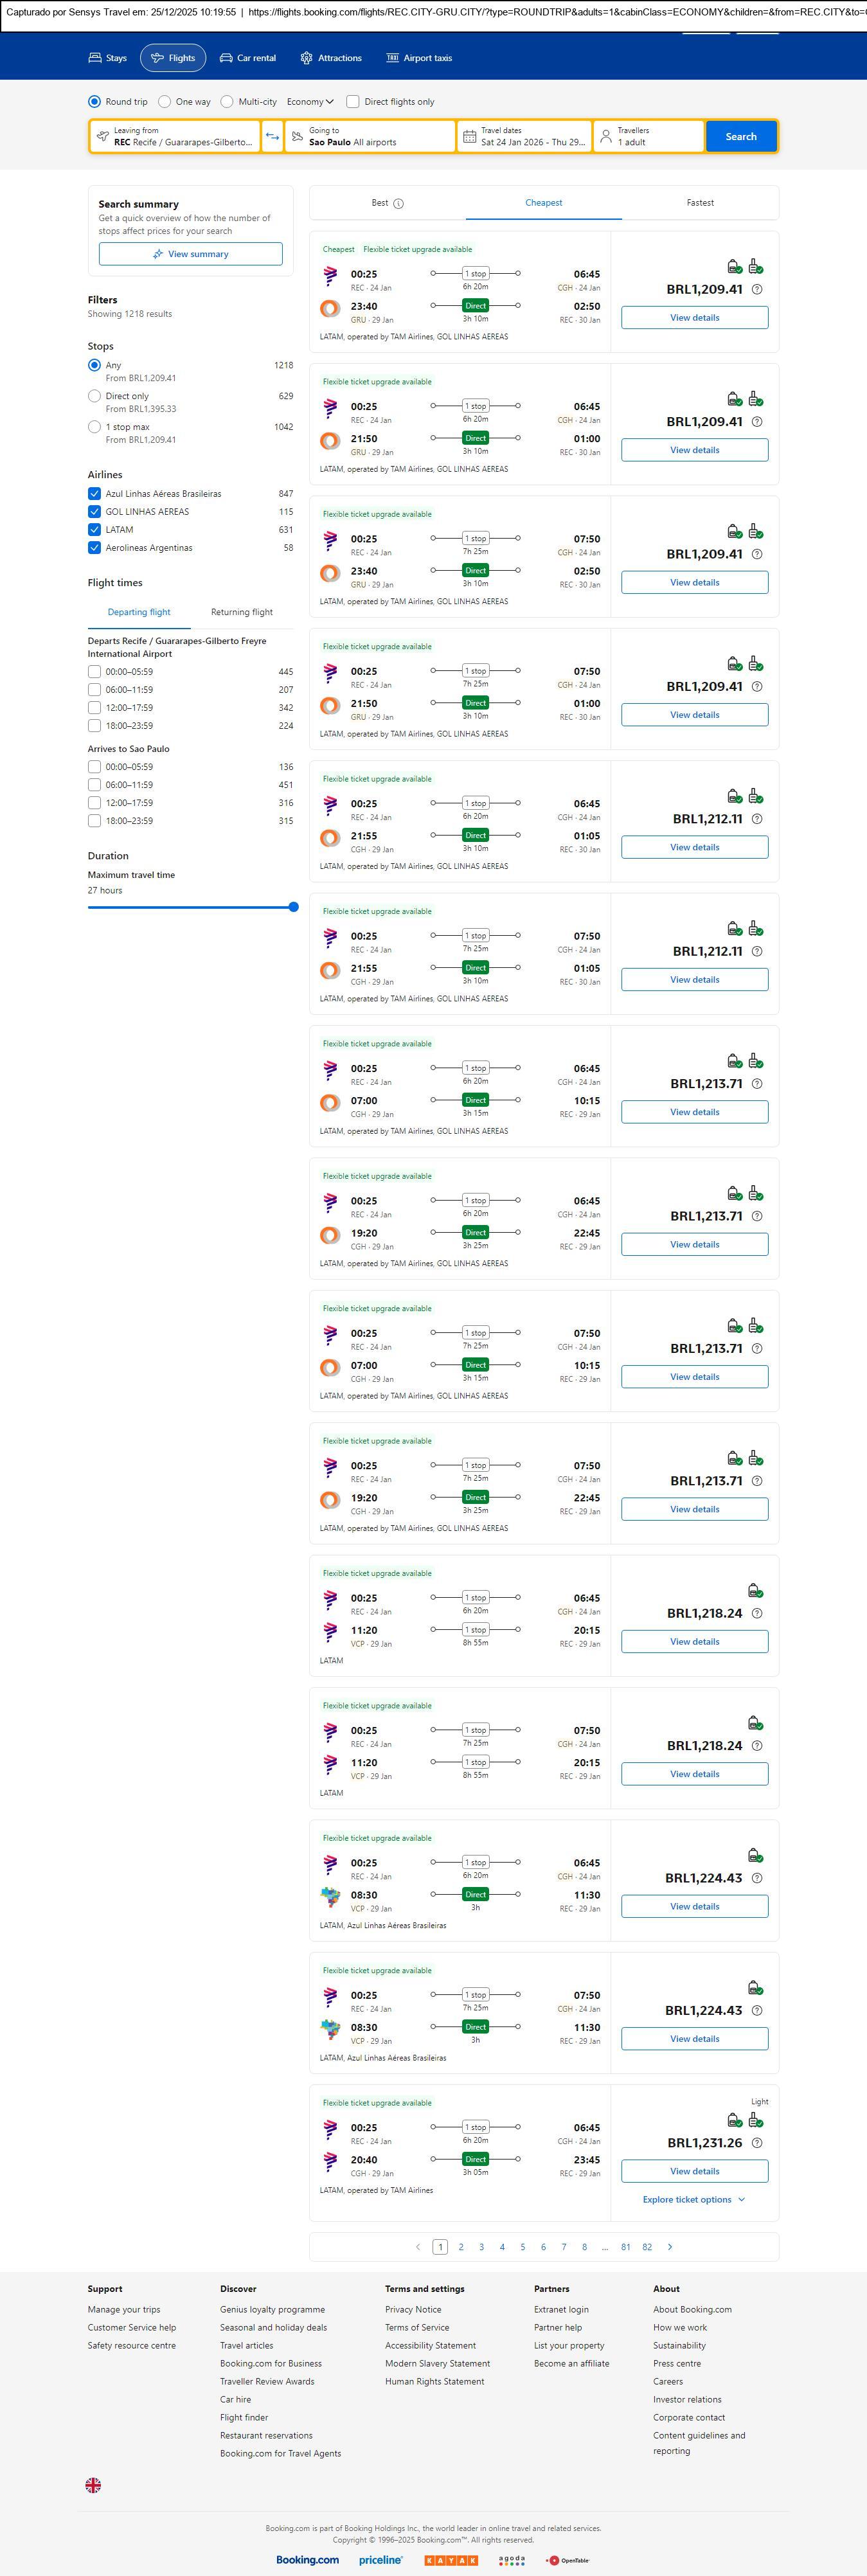Click the info icon next to Best tab

click(398, 204)
